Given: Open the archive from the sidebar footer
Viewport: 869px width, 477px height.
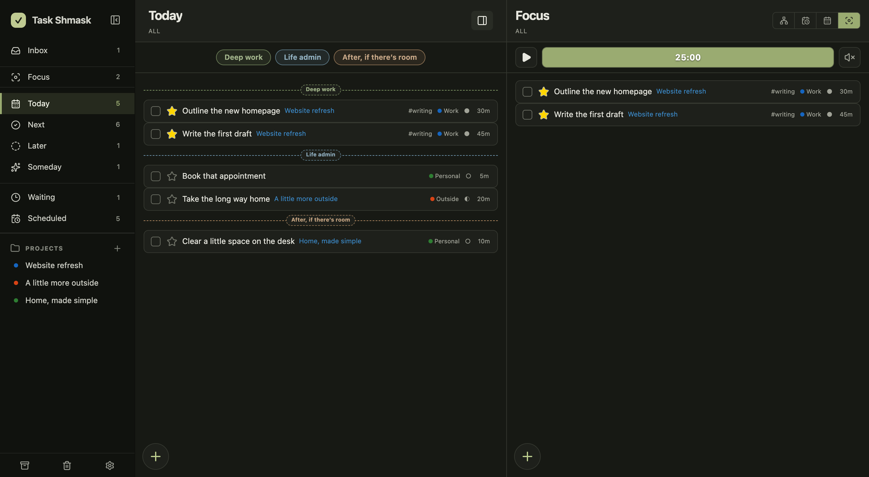Looking at the screenshot, I should [x=25, y=465].
